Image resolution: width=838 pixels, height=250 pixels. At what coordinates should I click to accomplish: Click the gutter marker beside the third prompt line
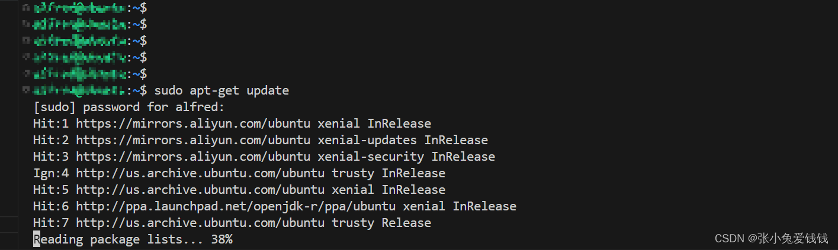point(25,41)
